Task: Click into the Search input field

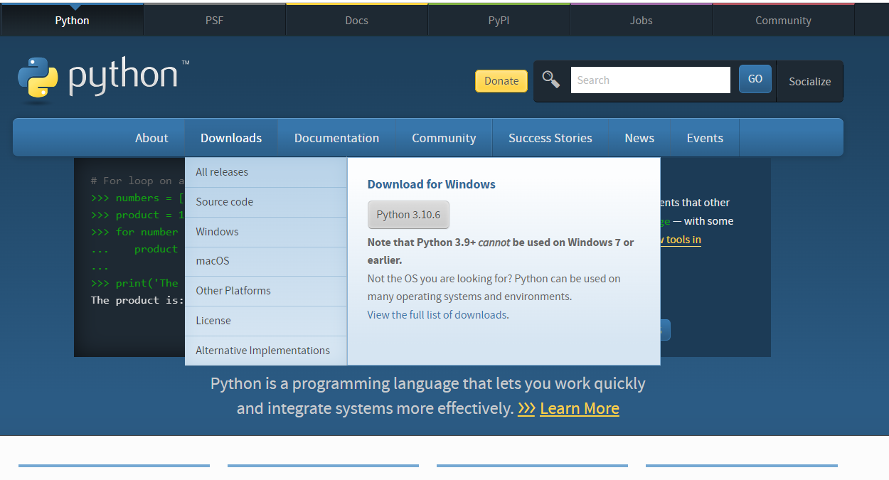Action: (x=650, y=80)
